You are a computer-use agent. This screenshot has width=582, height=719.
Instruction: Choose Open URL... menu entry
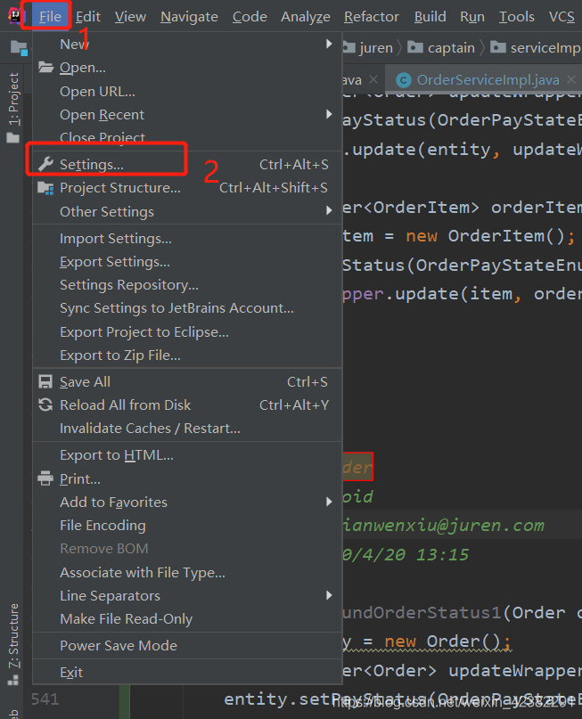(187, 91)
